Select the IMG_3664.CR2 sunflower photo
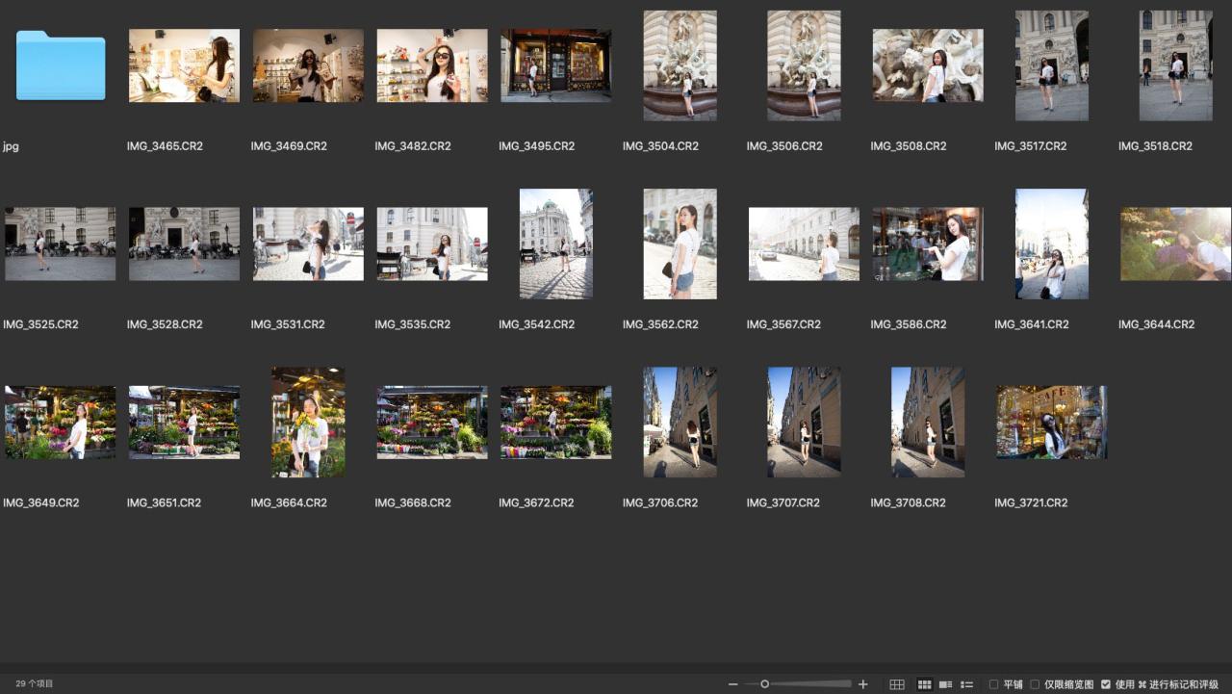The height and width of the screenshot is (694, 1232). pyautogui.click(x=308, y=422)
